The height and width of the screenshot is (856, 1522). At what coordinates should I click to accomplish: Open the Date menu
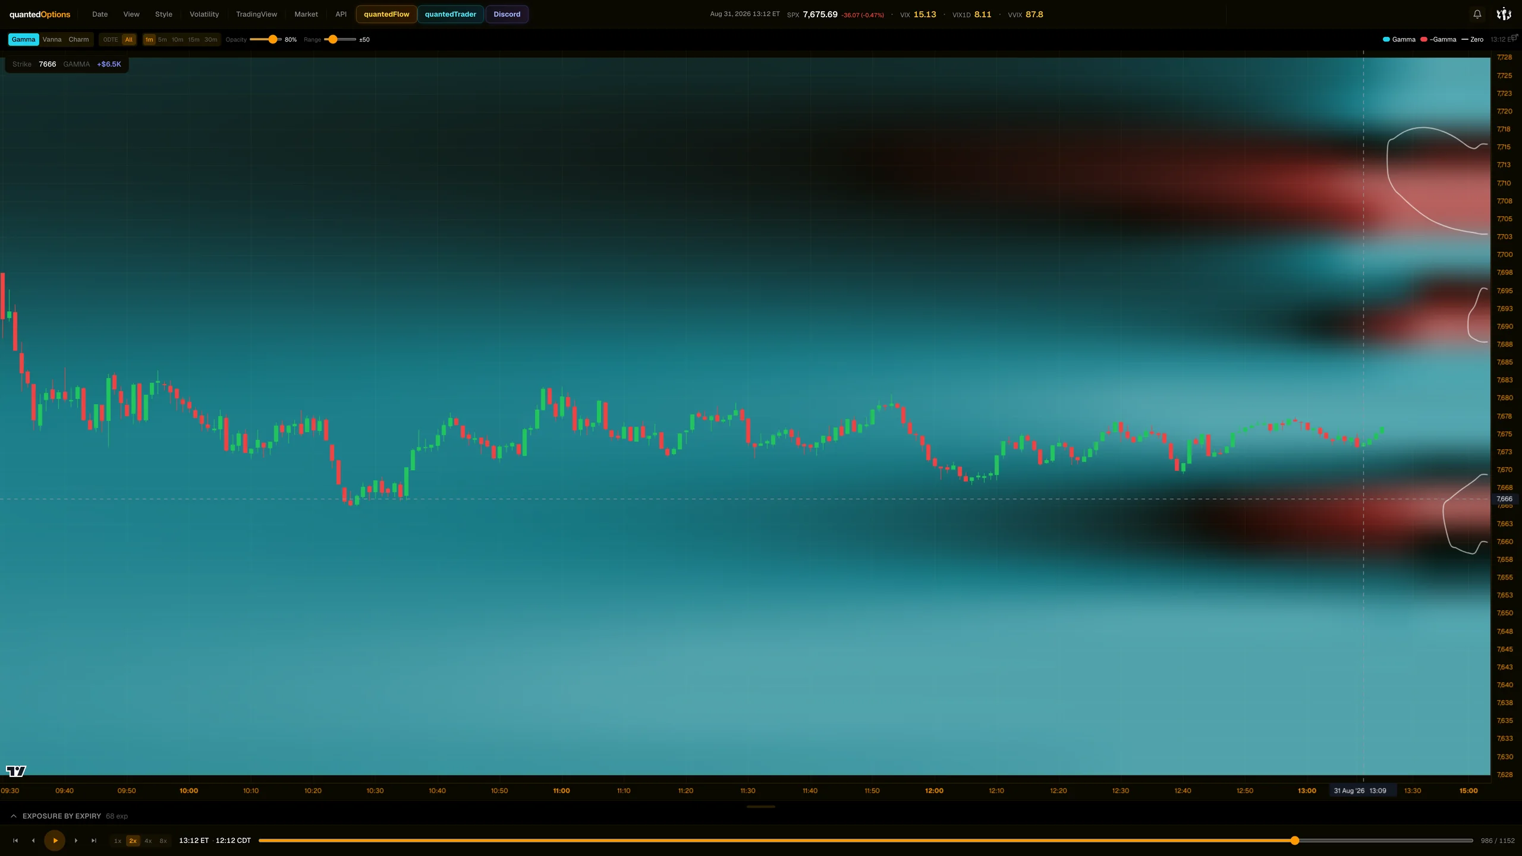(x=100, y=14)
